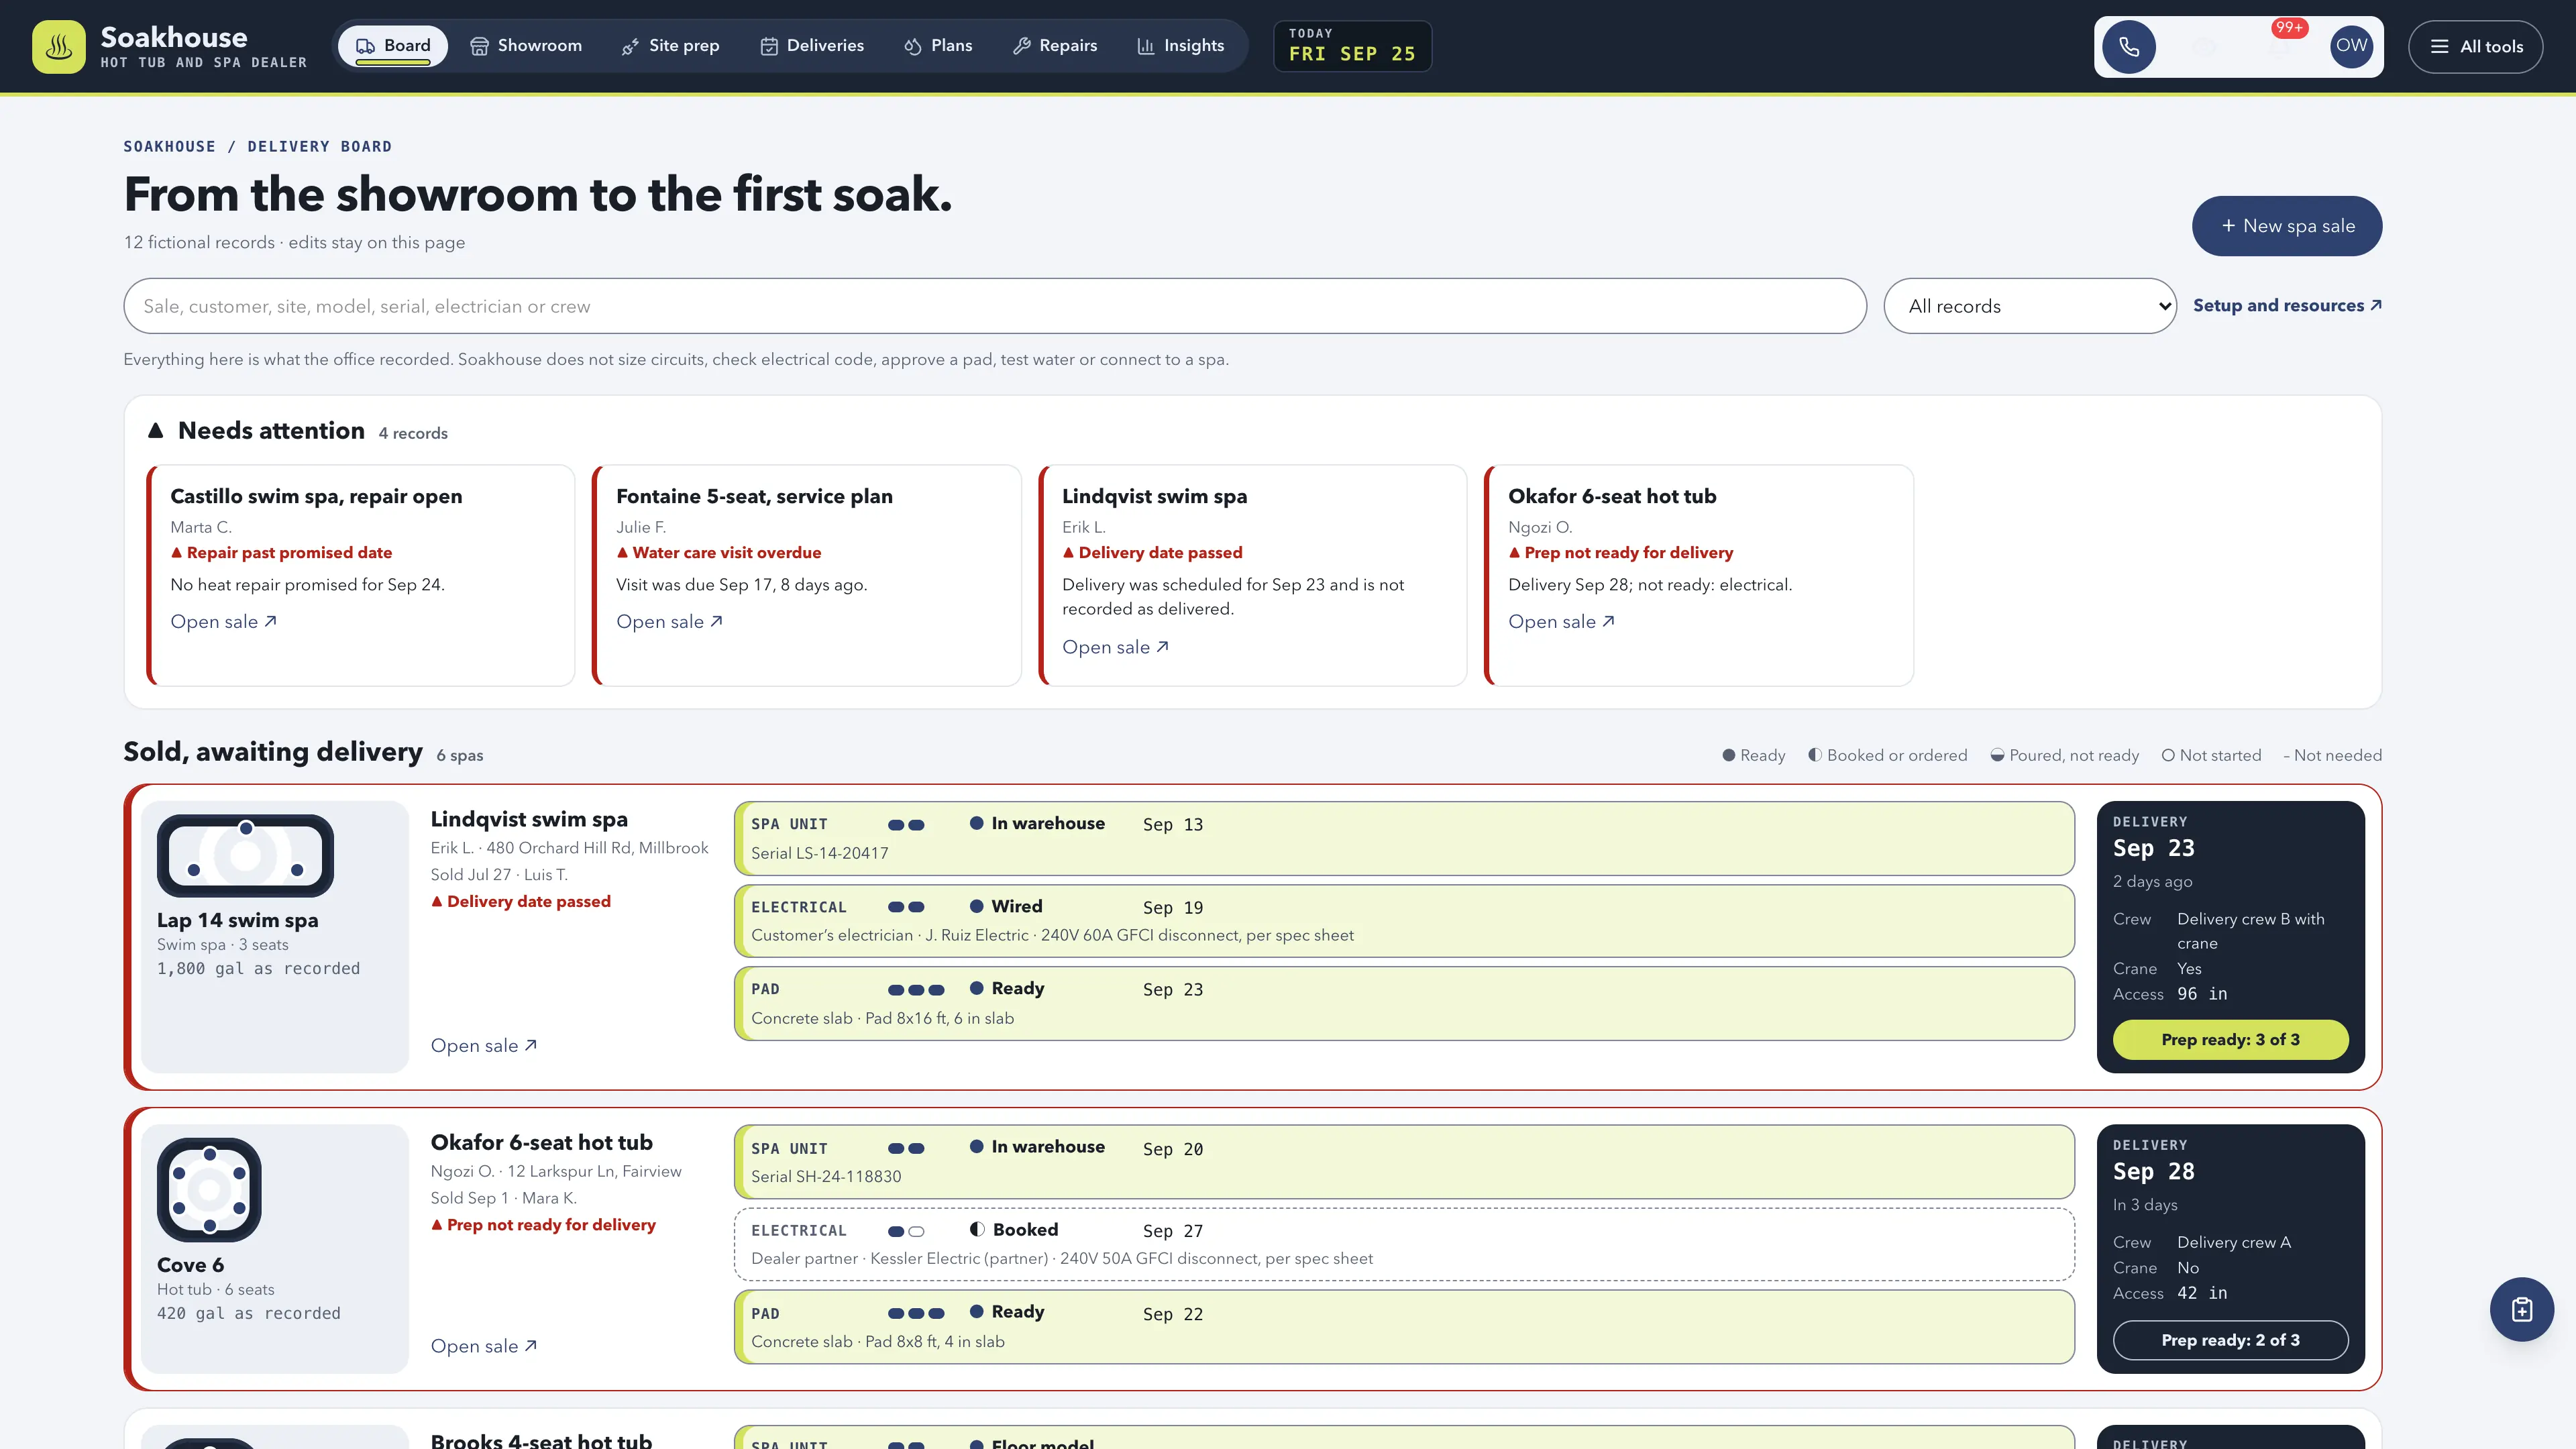
Task: Open sale in Okafor attention card
Action: [x=1561, y=622]
